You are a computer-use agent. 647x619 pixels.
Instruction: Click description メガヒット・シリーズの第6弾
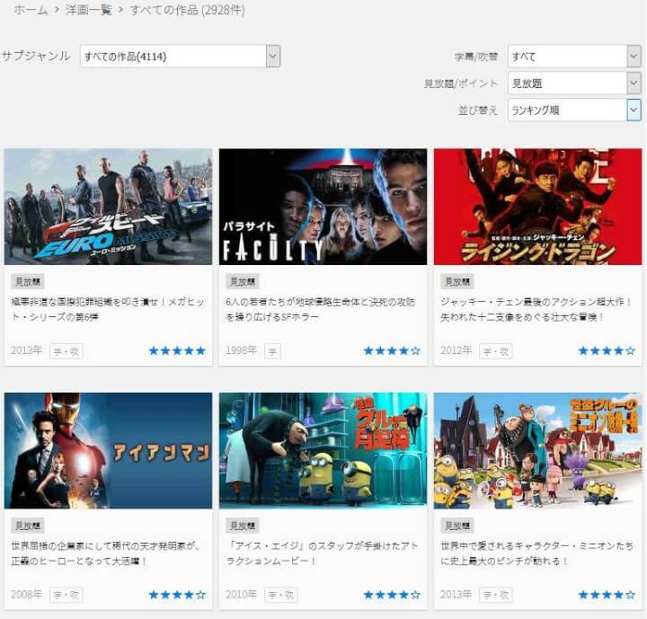pos(108,309)
